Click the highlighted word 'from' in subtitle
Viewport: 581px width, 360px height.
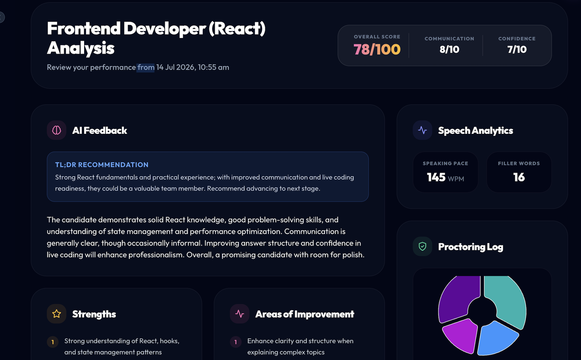coord(146,67)
